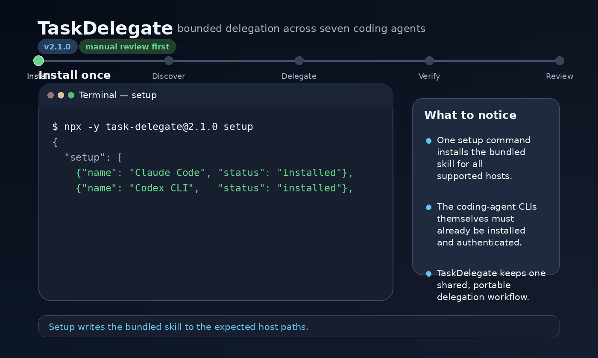Click the Discover step label
598x358 pixels.
coord(169,76)
